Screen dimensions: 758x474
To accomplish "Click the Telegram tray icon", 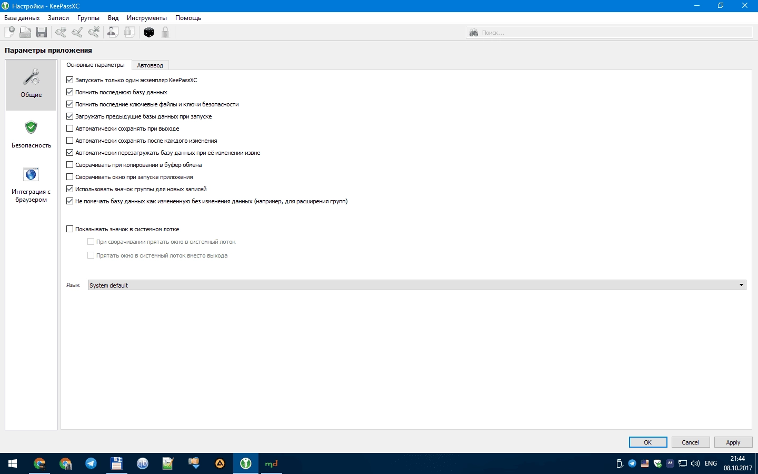I will tap(632, 463).
